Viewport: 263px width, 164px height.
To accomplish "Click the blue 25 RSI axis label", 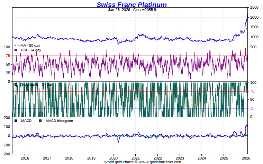I will coord(8,73).
